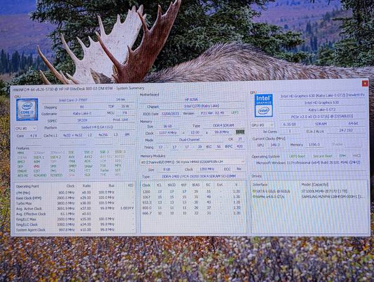374x282 pixels.
Task: Click the 1196.0 GPU memory clock value
Action: tap(314, 145)
